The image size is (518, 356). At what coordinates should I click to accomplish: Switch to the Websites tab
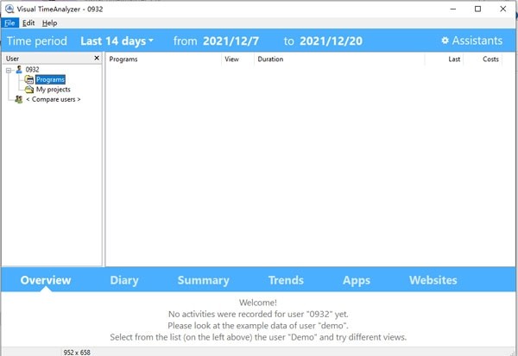433,280
